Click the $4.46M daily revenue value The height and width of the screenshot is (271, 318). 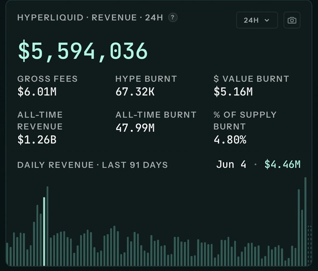coord(282,164)
